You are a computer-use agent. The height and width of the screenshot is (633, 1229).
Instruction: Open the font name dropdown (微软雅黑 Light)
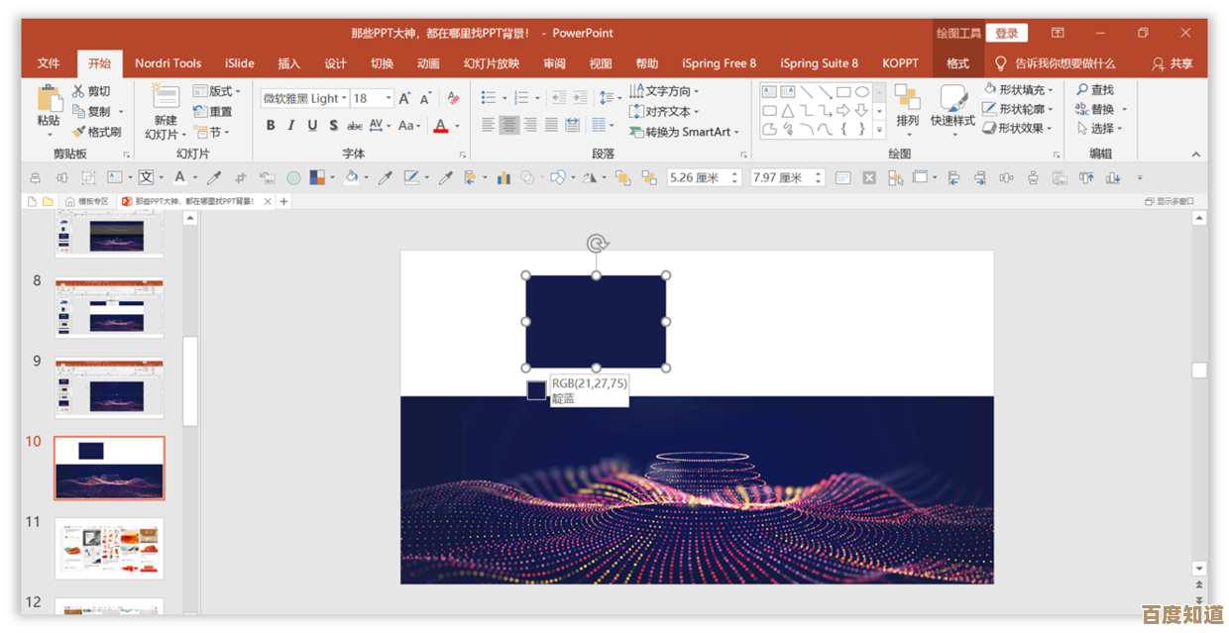click(344, 98)
